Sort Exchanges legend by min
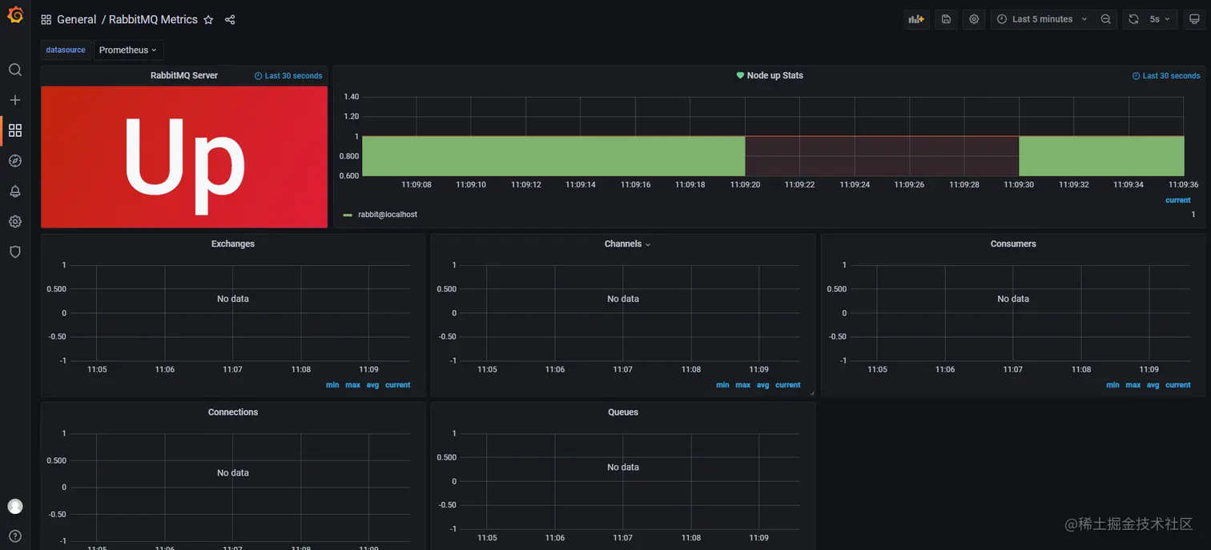1211x550 pixels. 332,385
